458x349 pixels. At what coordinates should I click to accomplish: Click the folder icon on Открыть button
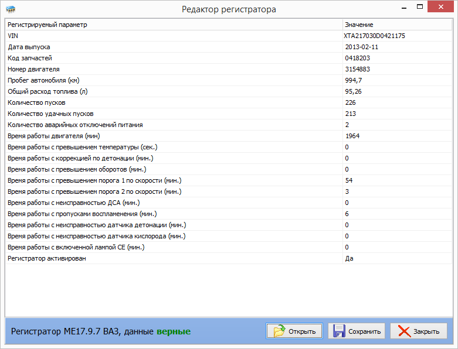(279, 331)
